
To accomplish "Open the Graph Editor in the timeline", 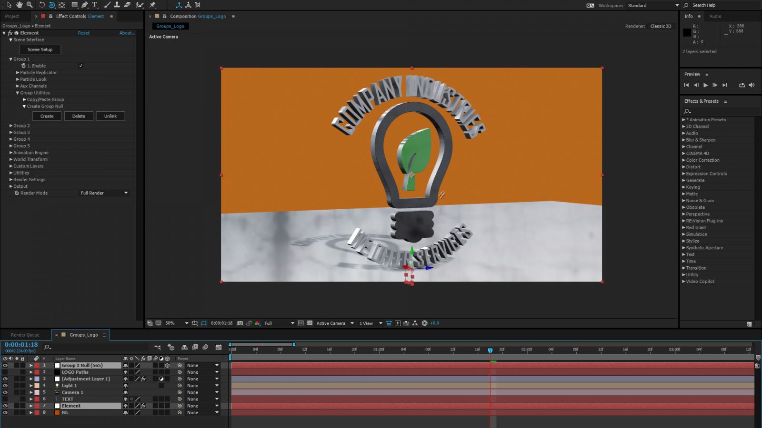I will [x=219, y=348].
